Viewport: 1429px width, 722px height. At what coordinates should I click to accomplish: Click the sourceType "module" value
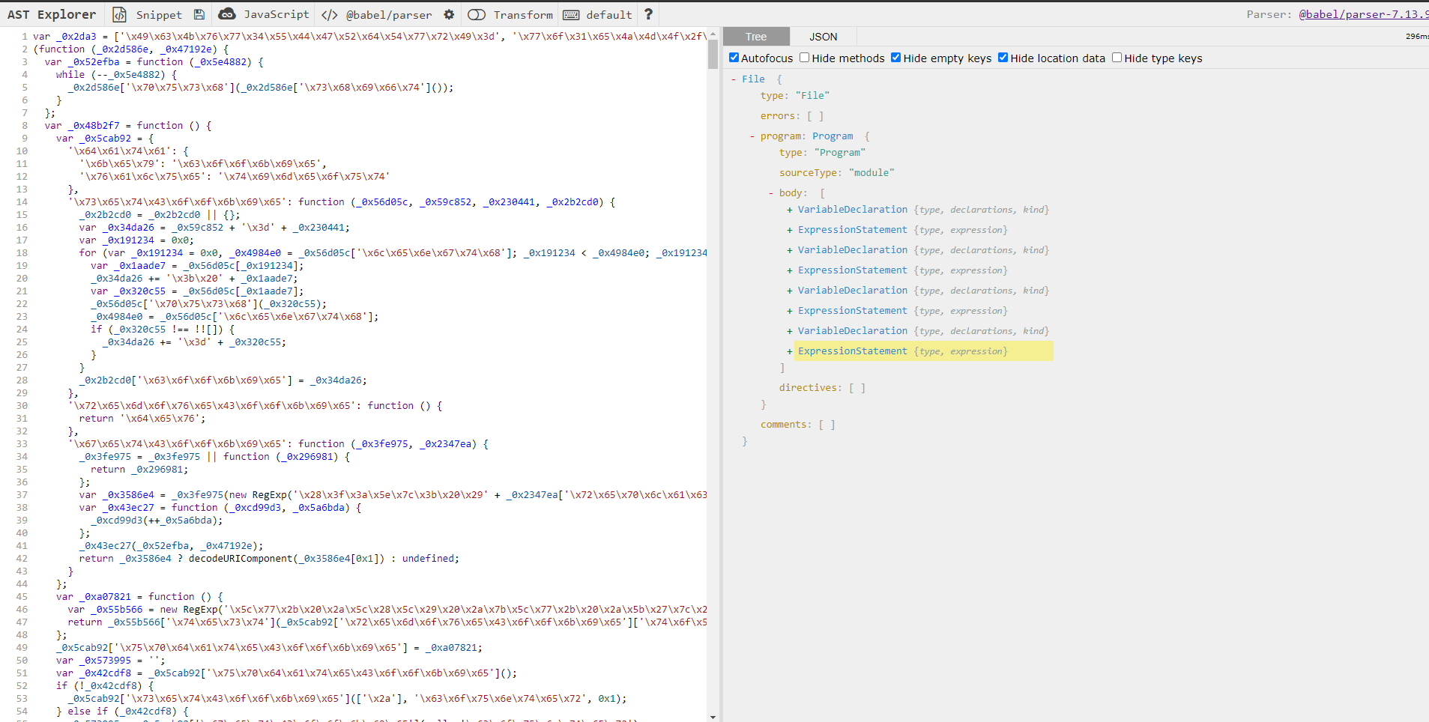tap(871, 173)
